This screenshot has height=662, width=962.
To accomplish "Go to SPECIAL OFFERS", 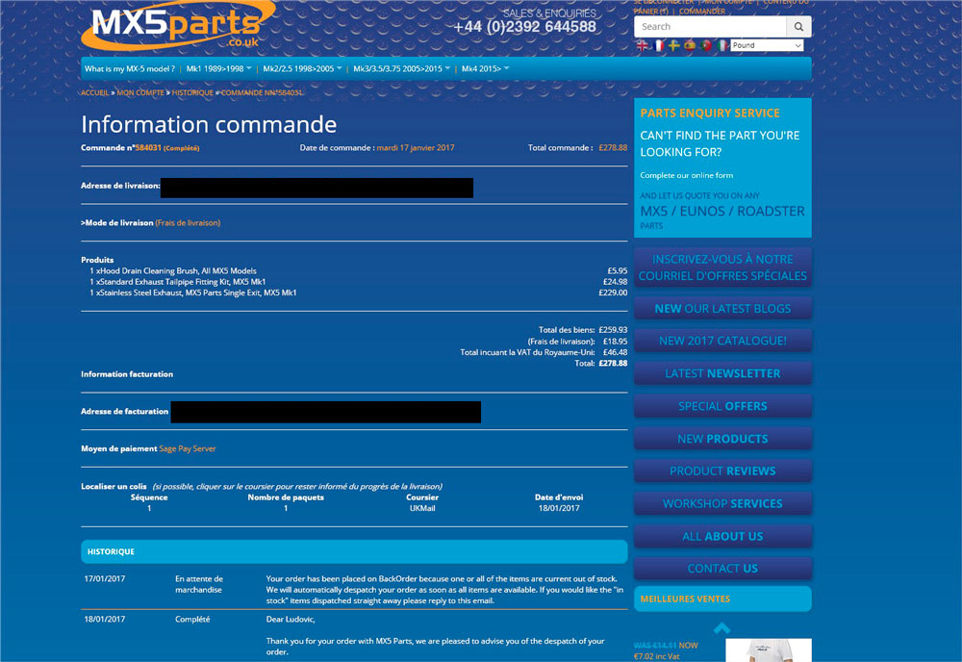I will tap(722, 405).
